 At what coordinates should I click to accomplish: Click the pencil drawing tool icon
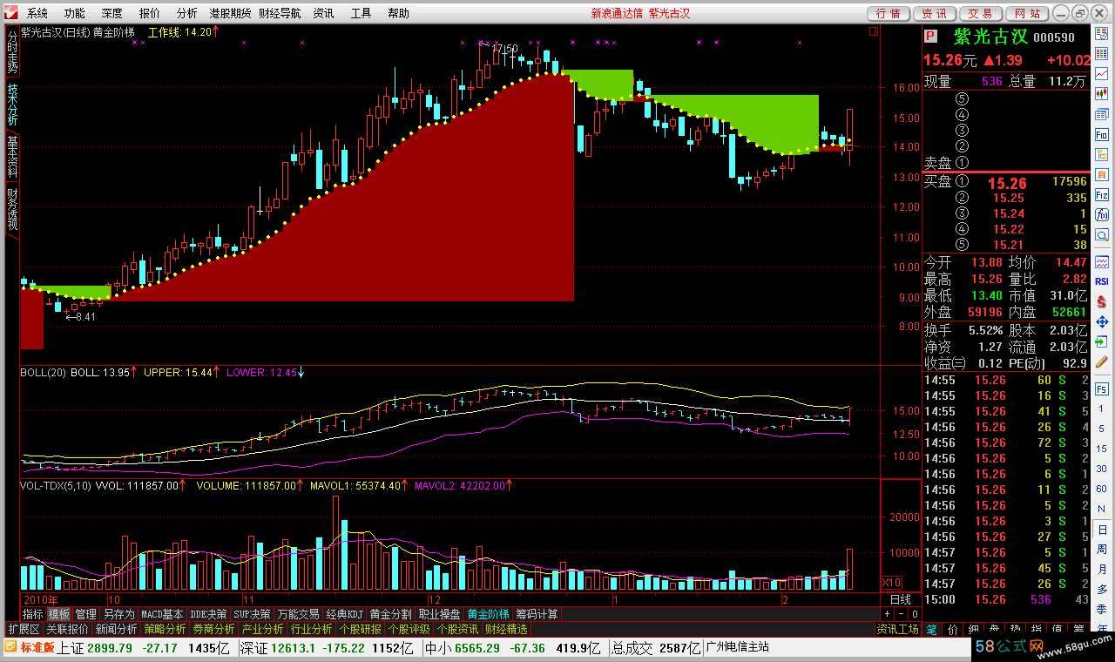coord(1102,361)
